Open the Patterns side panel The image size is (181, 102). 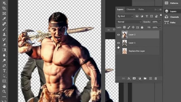point(172,3)
